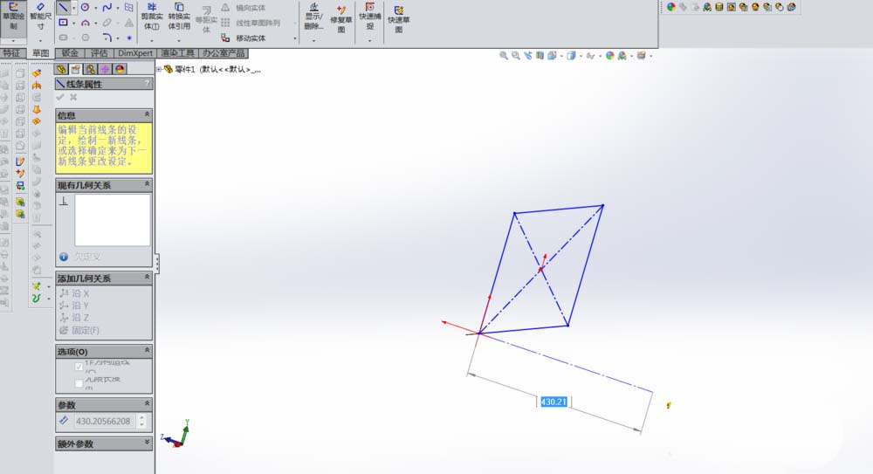Screen dimensions: 873x474
Task: Click the 快速草图 rapid sketch tool
Action: tap(399, 19)
